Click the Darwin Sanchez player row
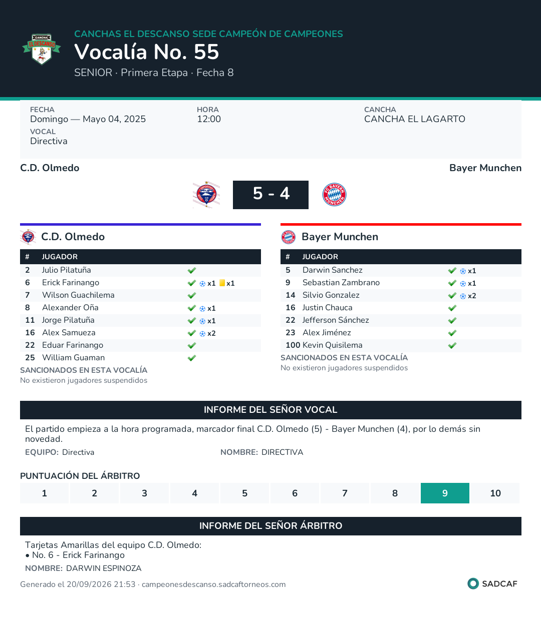 click(x=401, y=270)
